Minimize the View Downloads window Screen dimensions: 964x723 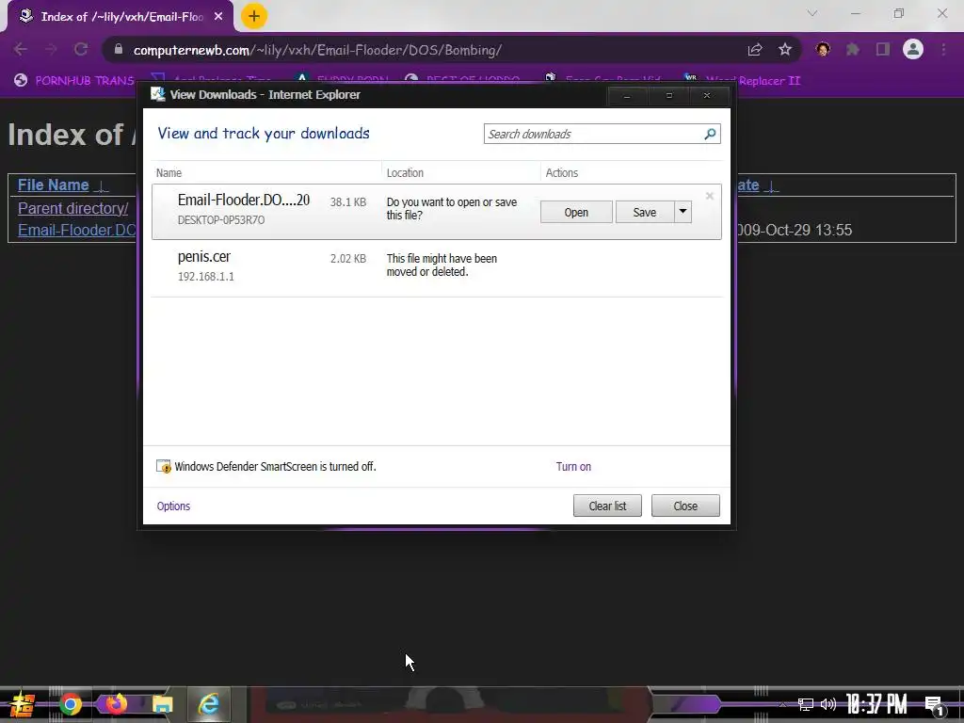(x=626, y=96)
